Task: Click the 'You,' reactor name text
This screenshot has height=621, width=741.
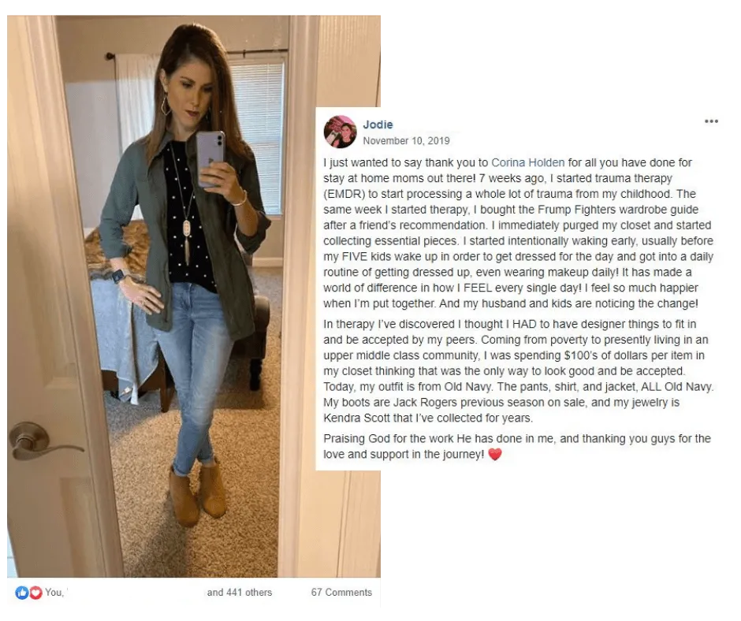Action: point(54,592)
